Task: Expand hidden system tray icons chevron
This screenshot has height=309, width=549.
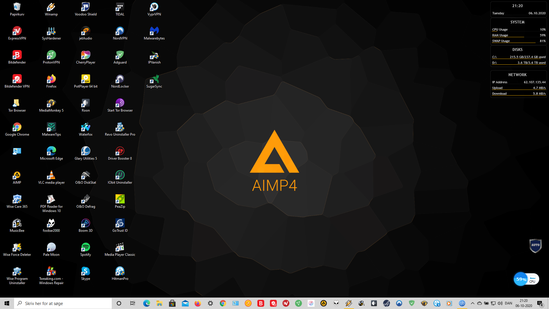Action: pyautogui.click(x=472, y=303)
